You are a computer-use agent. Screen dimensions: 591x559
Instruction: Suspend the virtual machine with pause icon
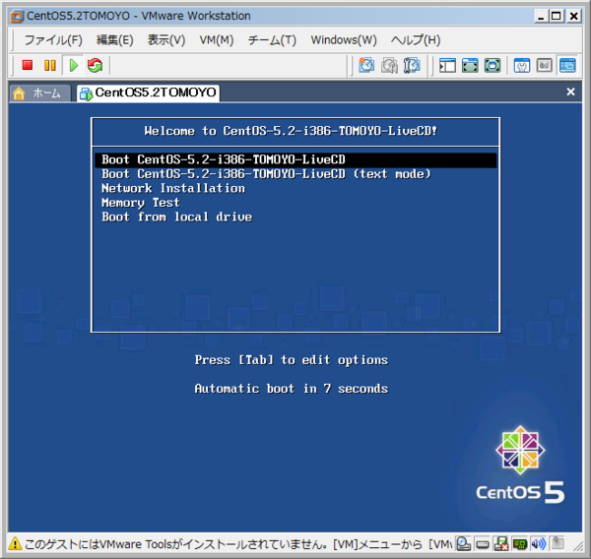[x=50, y=65]
